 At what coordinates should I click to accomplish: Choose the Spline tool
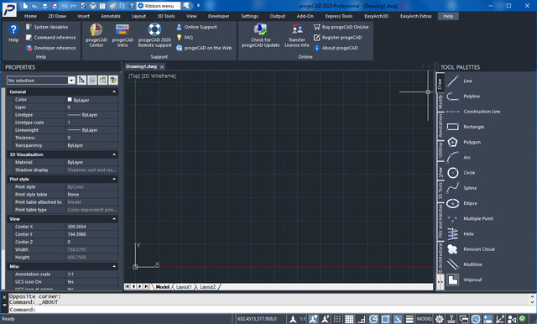click(x=461, y=188)
